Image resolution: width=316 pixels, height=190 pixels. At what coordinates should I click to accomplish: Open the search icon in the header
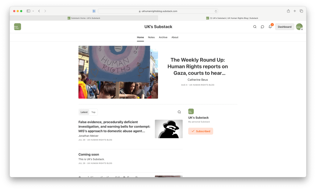click(255, 27)
